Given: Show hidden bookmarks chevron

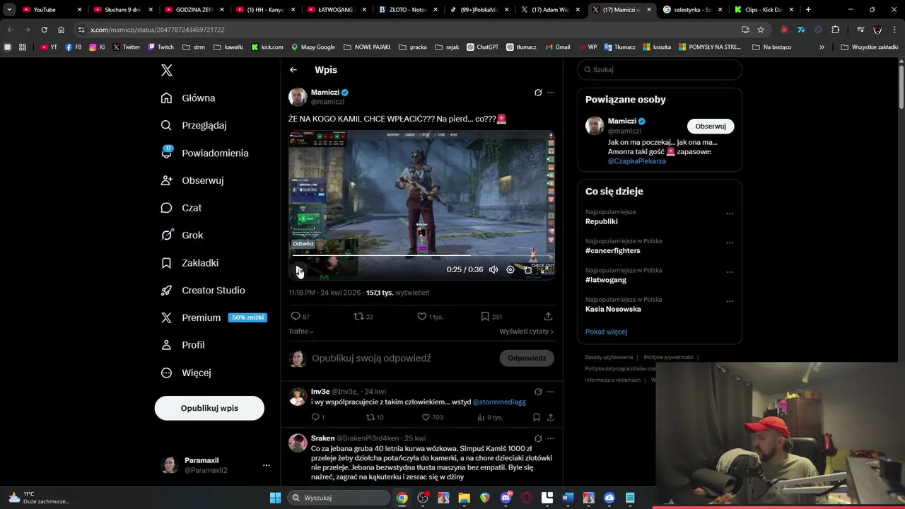Looking at the screenshot, I should [822, 47].
